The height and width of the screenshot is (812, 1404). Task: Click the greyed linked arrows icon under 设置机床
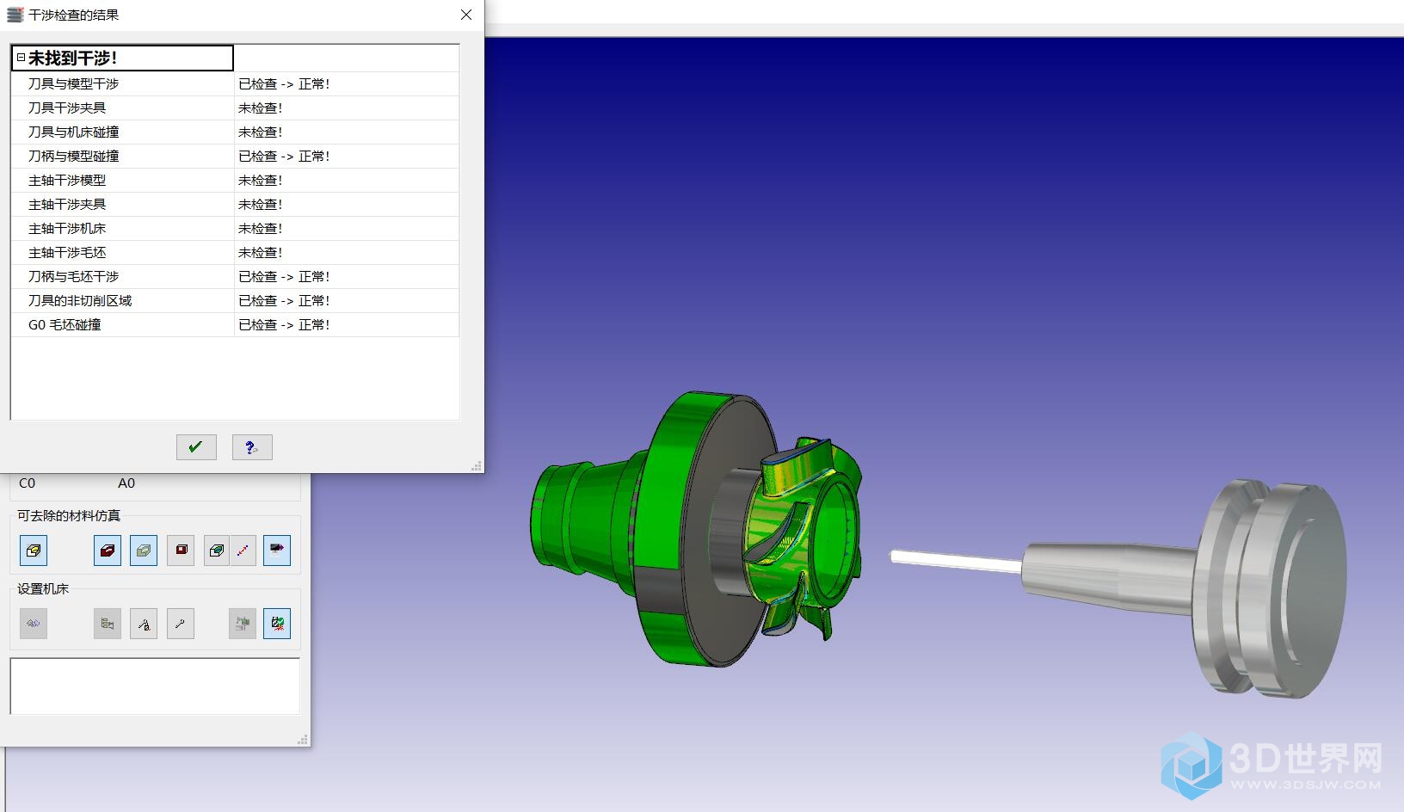[34, 624]
